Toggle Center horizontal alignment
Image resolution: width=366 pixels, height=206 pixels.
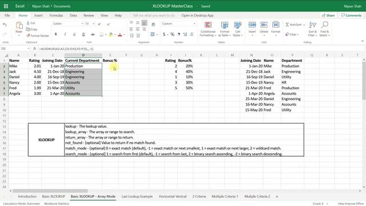(x=138, y=29)
